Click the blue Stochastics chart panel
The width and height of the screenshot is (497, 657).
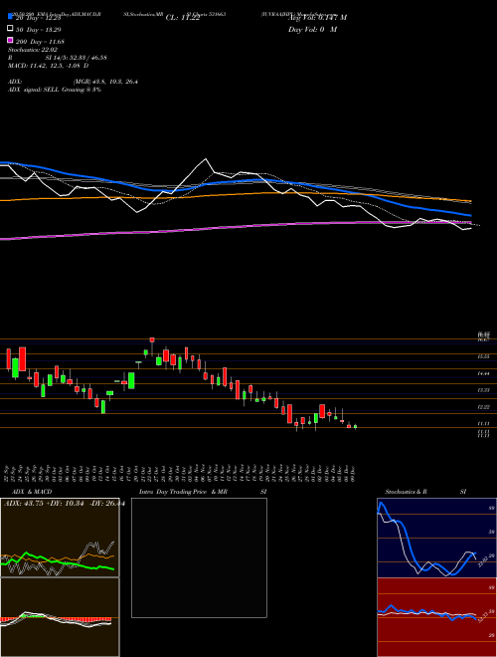[x=436, y=538]
